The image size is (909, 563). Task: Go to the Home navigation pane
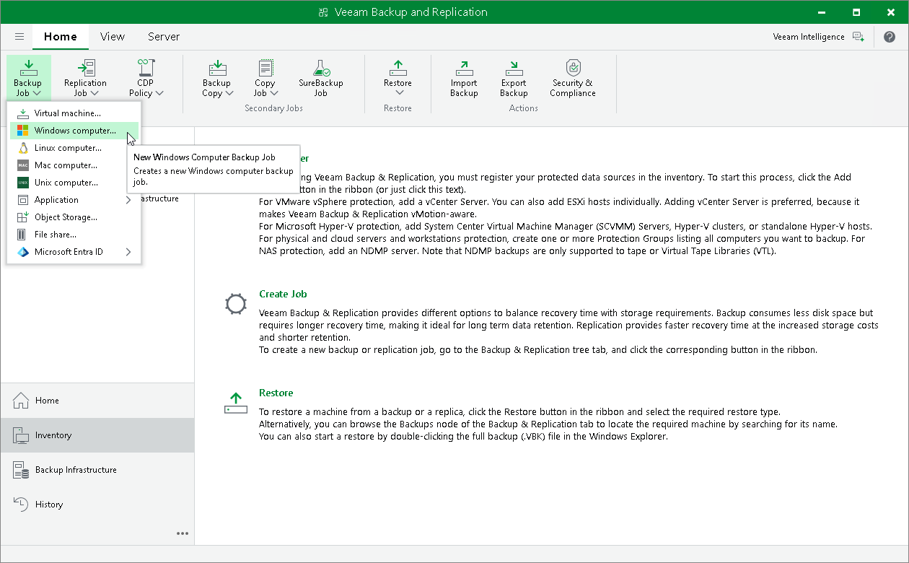97,401
